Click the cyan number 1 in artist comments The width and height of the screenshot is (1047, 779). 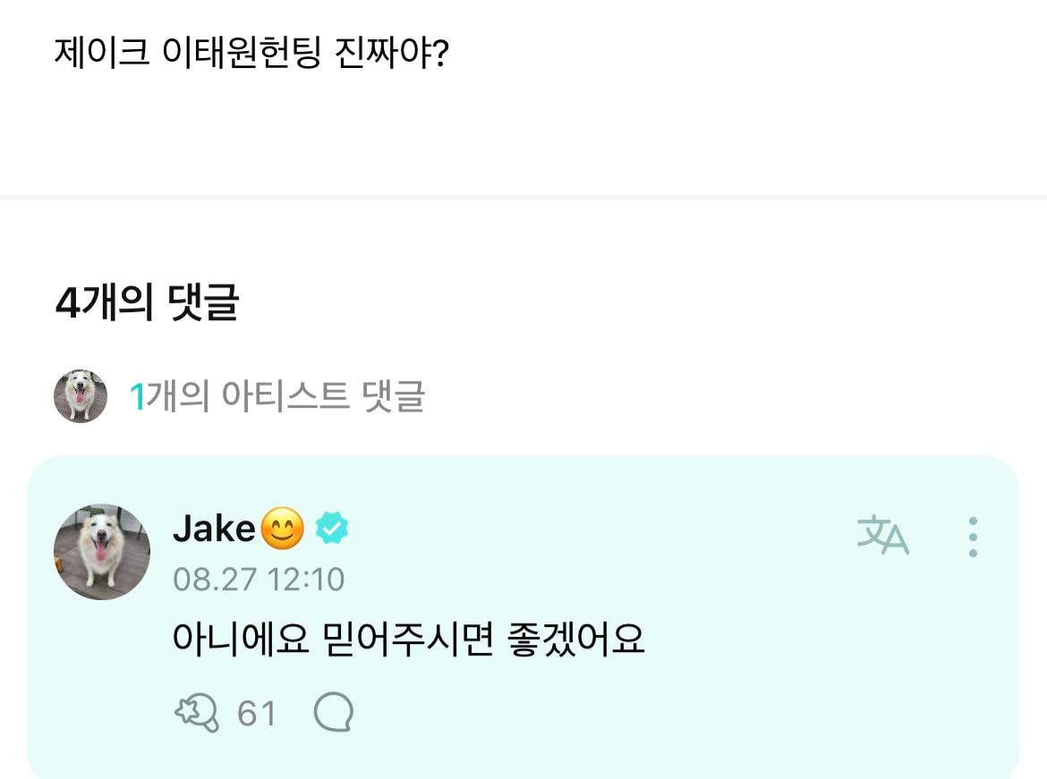pyautogui.click(x=138, y=396)
